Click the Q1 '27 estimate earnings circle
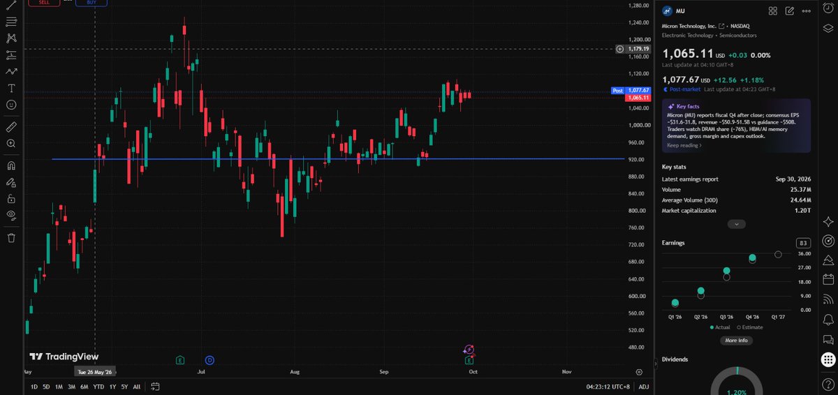838x395 pixels. (778, 254)
